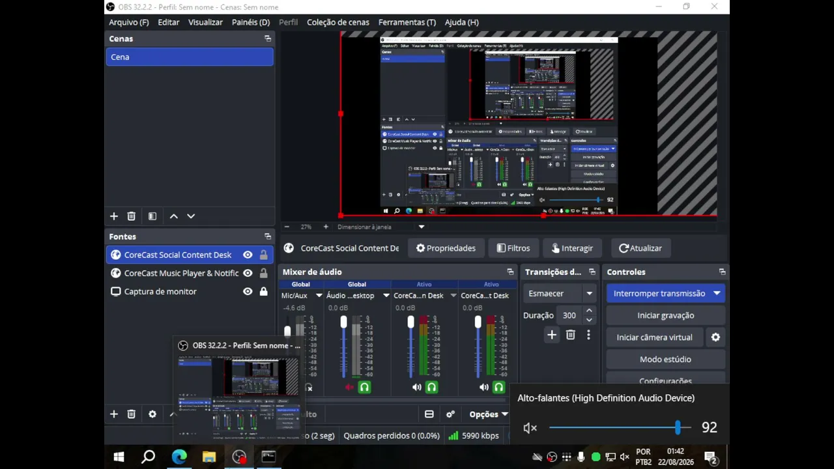Toggle the fourth mixer channel's headphone monitor
Image resolution: width=834 pixels, height=469 pixels.
[498, 388]
